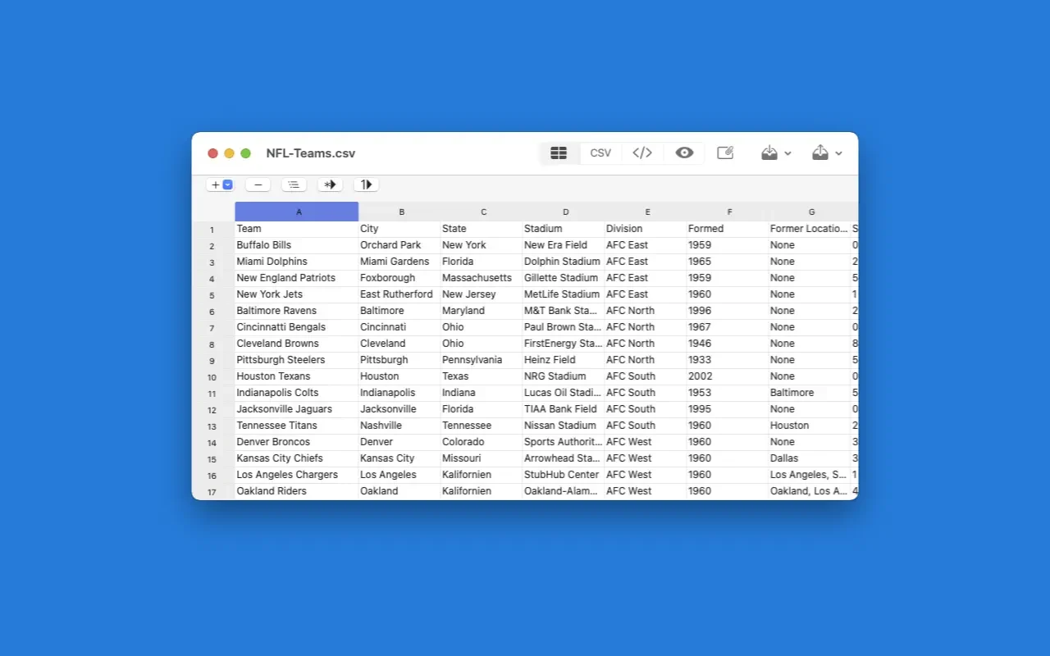The image size is (1050, 656).
Task: Select the Arrowhead Stadium cell
Action: [562, 458]
